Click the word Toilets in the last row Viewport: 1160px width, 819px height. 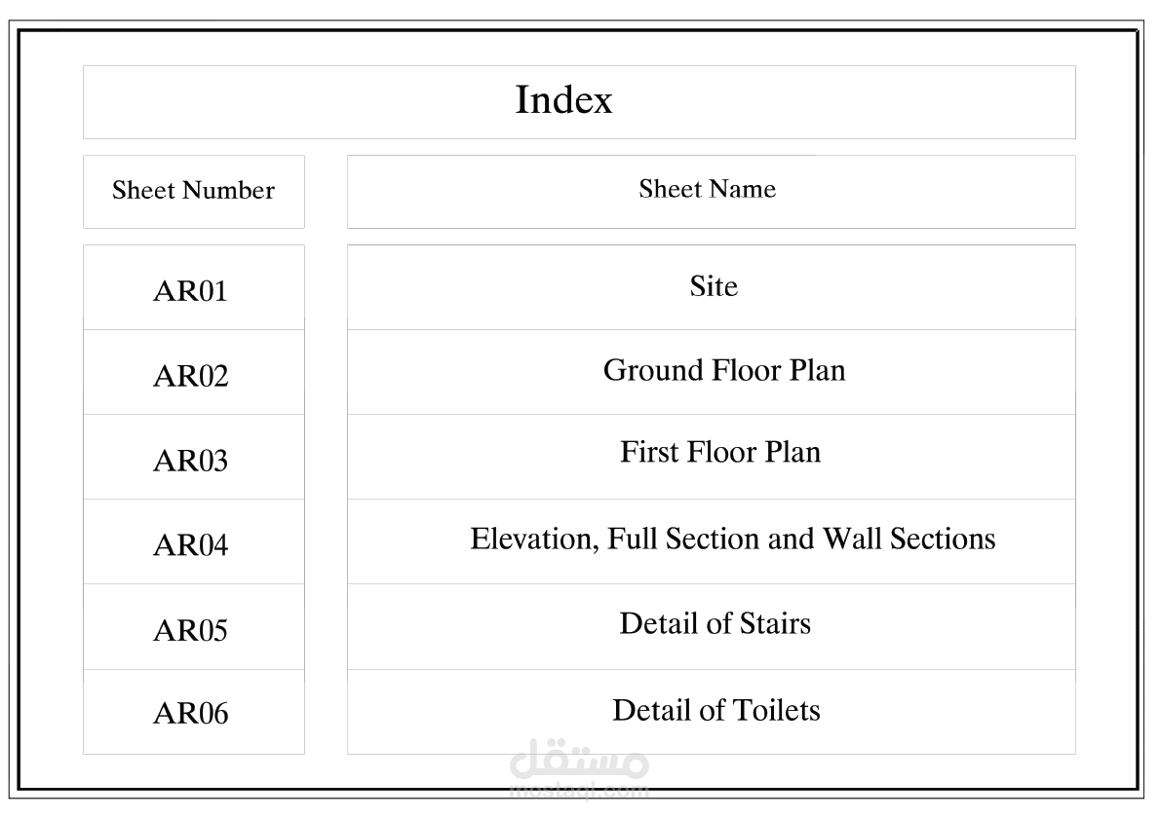pos(777,710)
